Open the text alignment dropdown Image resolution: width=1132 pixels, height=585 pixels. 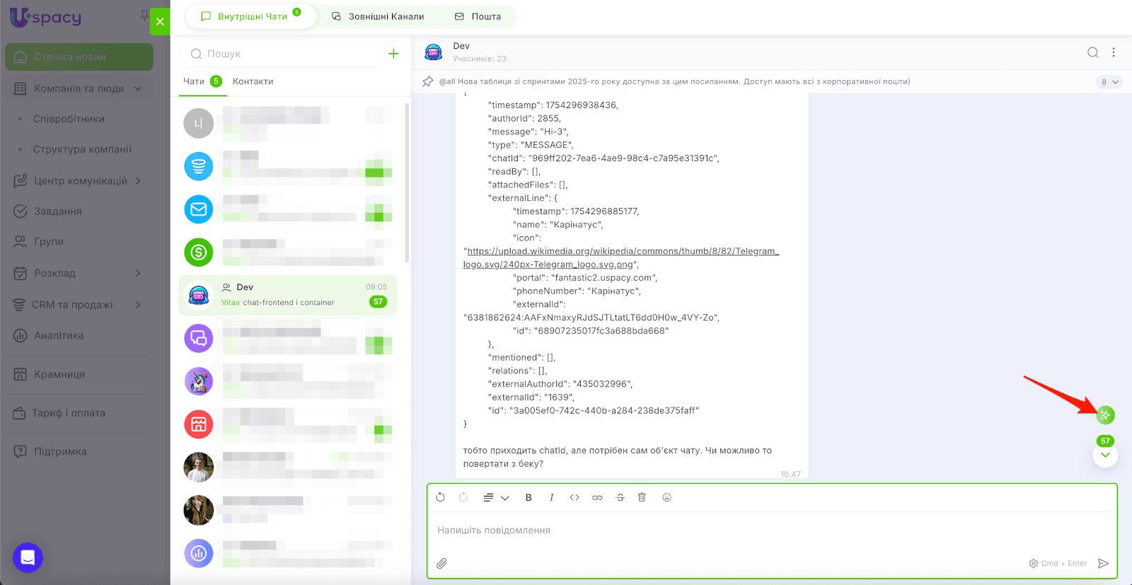pos(496,497)
